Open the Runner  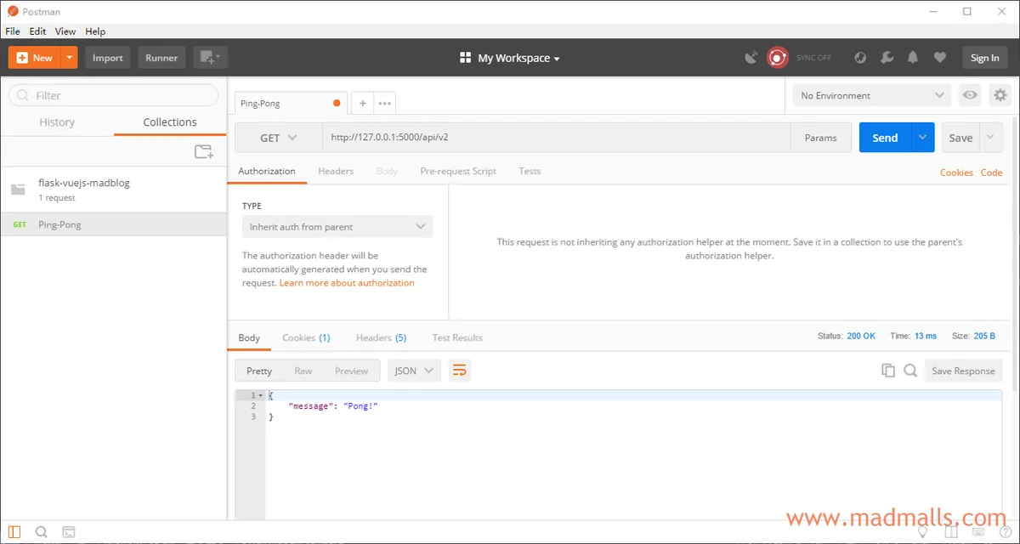click(161, 58)
